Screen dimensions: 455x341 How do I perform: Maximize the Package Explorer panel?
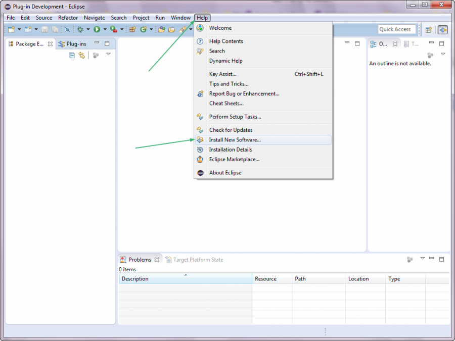pyautogui.click(x=107, y=43)
